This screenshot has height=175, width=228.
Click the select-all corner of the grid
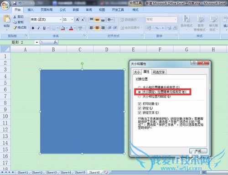[x=5, y=49]
